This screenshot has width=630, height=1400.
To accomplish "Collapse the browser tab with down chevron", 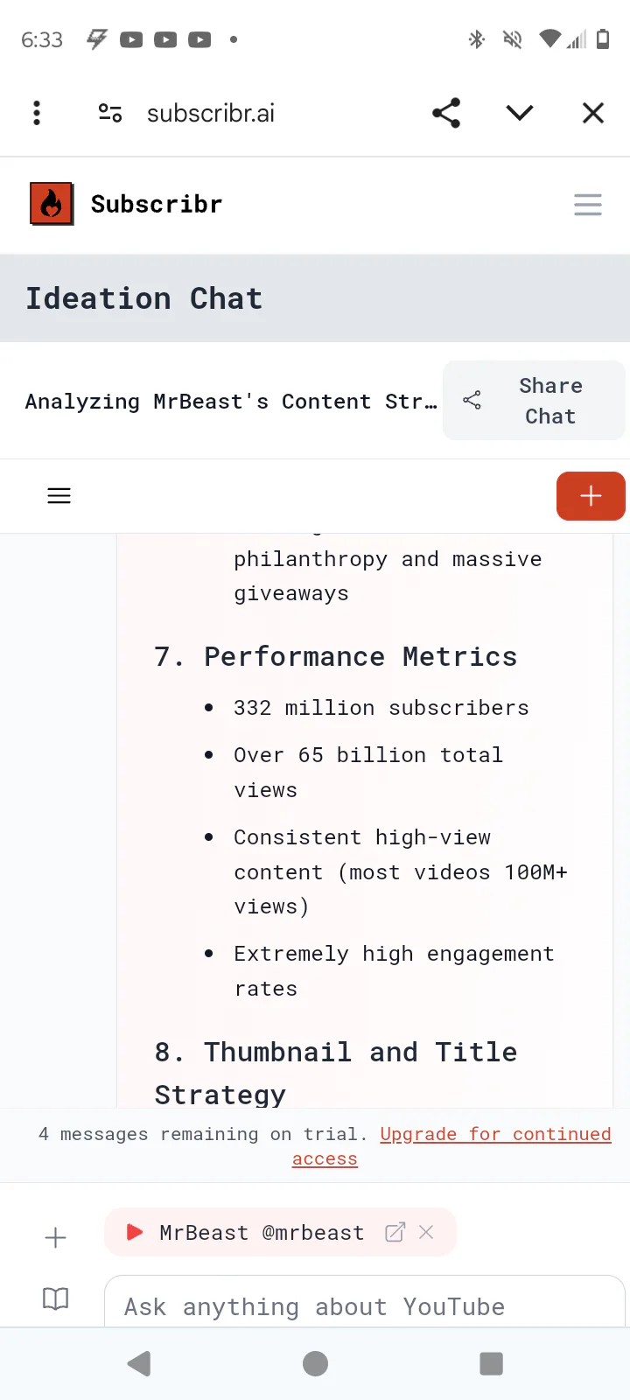I will [x=520, y=113].
